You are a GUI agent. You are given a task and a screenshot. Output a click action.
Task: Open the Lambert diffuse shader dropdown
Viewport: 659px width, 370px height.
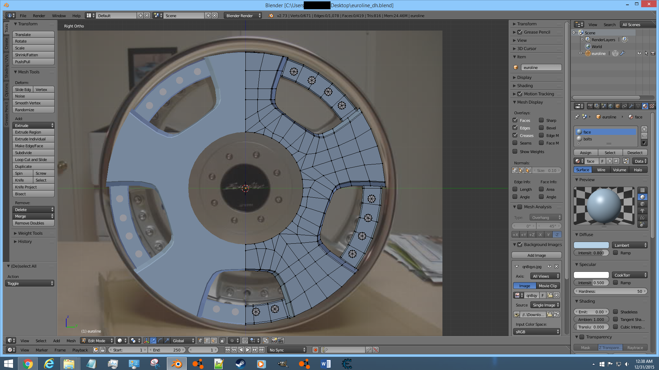tap(629, 245)
